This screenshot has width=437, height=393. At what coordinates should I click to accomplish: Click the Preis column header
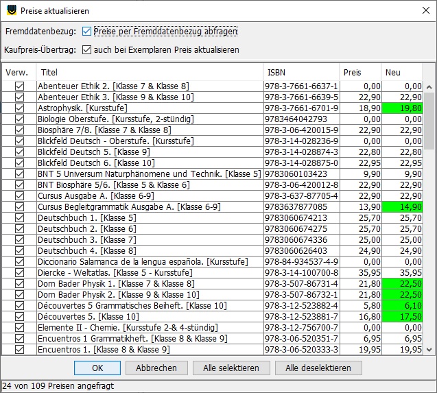(x=360, y=72)
